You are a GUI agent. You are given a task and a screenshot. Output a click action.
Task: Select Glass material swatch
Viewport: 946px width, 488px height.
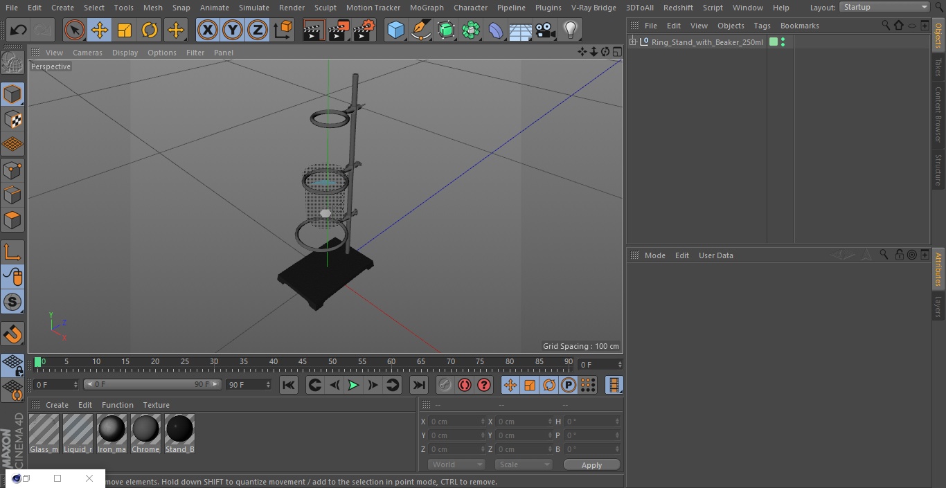[x=44, y=434]
